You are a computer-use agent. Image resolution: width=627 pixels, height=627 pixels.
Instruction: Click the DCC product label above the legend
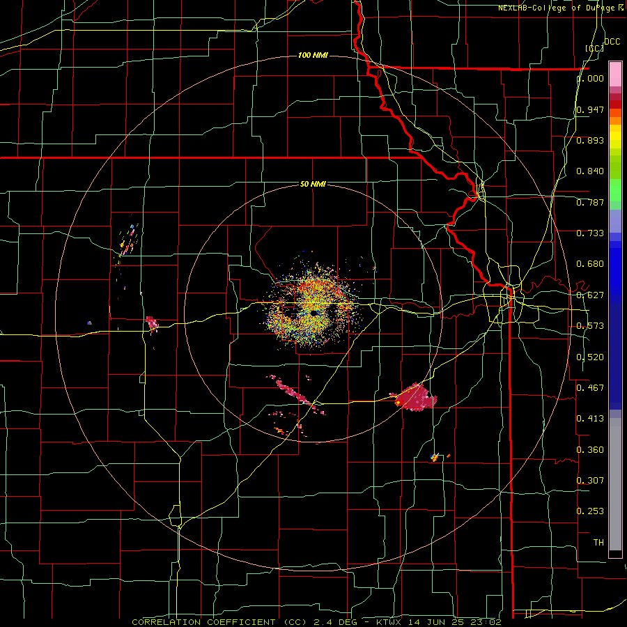coord(612,42)
